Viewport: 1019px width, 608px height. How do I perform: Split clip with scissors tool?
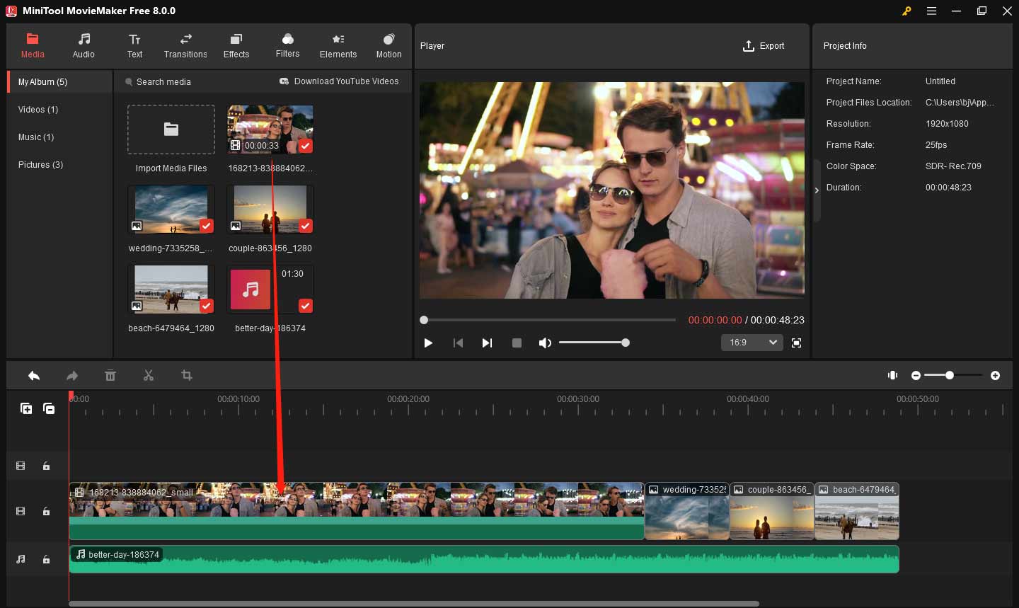[149, 376]
